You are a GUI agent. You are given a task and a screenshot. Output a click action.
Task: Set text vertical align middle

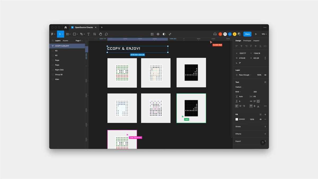pyautogui.click(x=255, y=106)
